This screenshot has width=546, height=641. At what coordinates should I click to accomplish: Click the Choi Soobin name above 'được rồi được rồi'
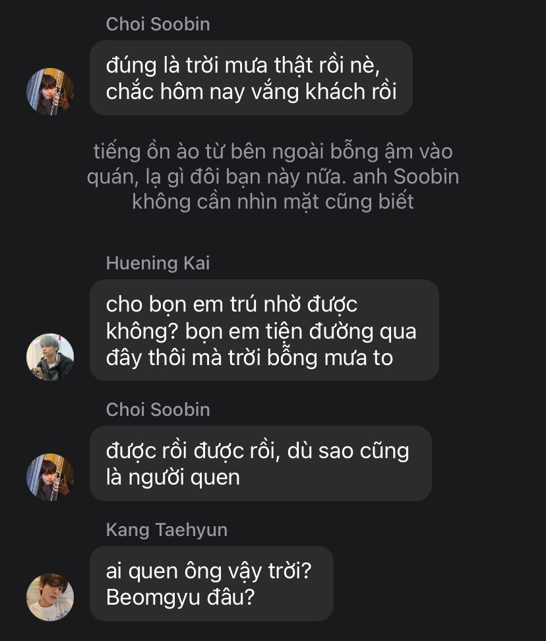pyautogui.click(x=158, y=409)
